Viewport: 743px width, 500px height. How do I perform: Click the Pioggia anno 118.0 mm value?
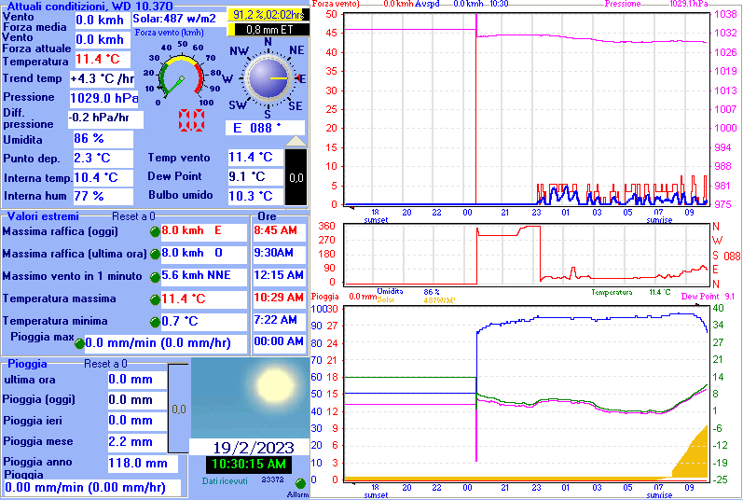click(x=143, y=464)
